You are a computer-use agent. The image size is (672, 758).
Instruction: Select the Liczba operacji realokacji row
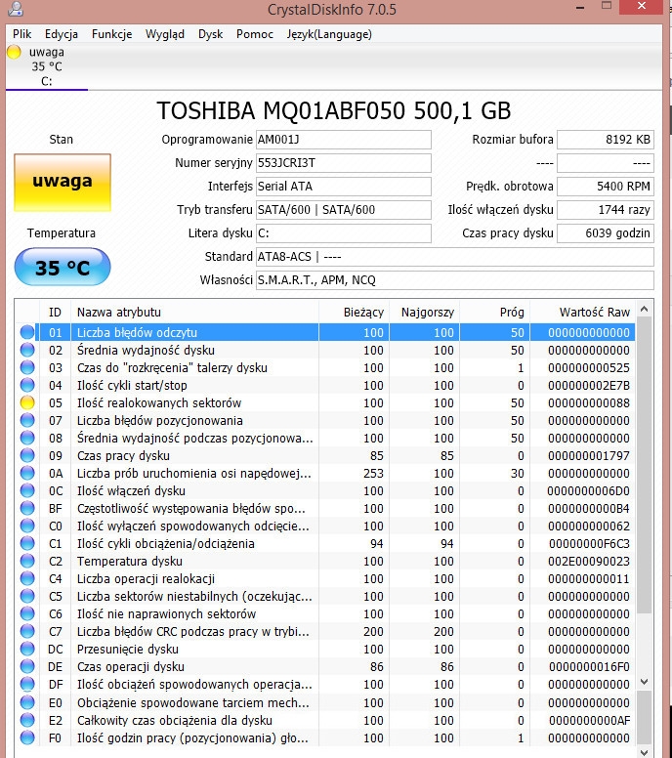pyautogui.click(x=325, y=578)
